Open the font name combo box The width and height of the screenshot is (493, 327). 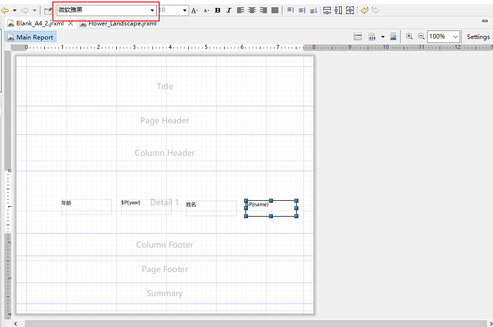click(107, 10)
